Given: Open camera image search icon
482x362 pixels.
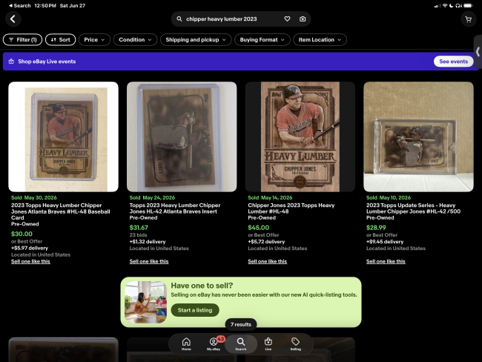Looking at the screenshot, I should tap(303, 19).
